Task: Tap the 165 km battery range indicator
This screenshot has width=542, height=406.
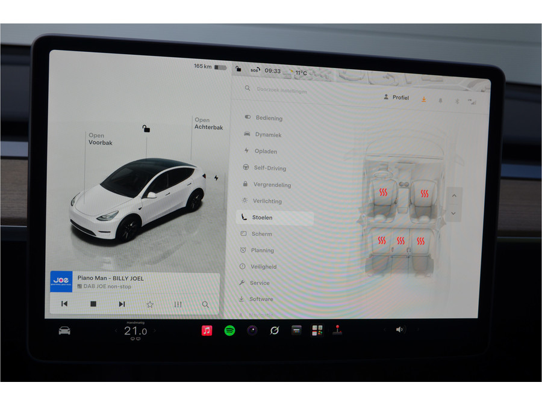Action: point(210,66)
